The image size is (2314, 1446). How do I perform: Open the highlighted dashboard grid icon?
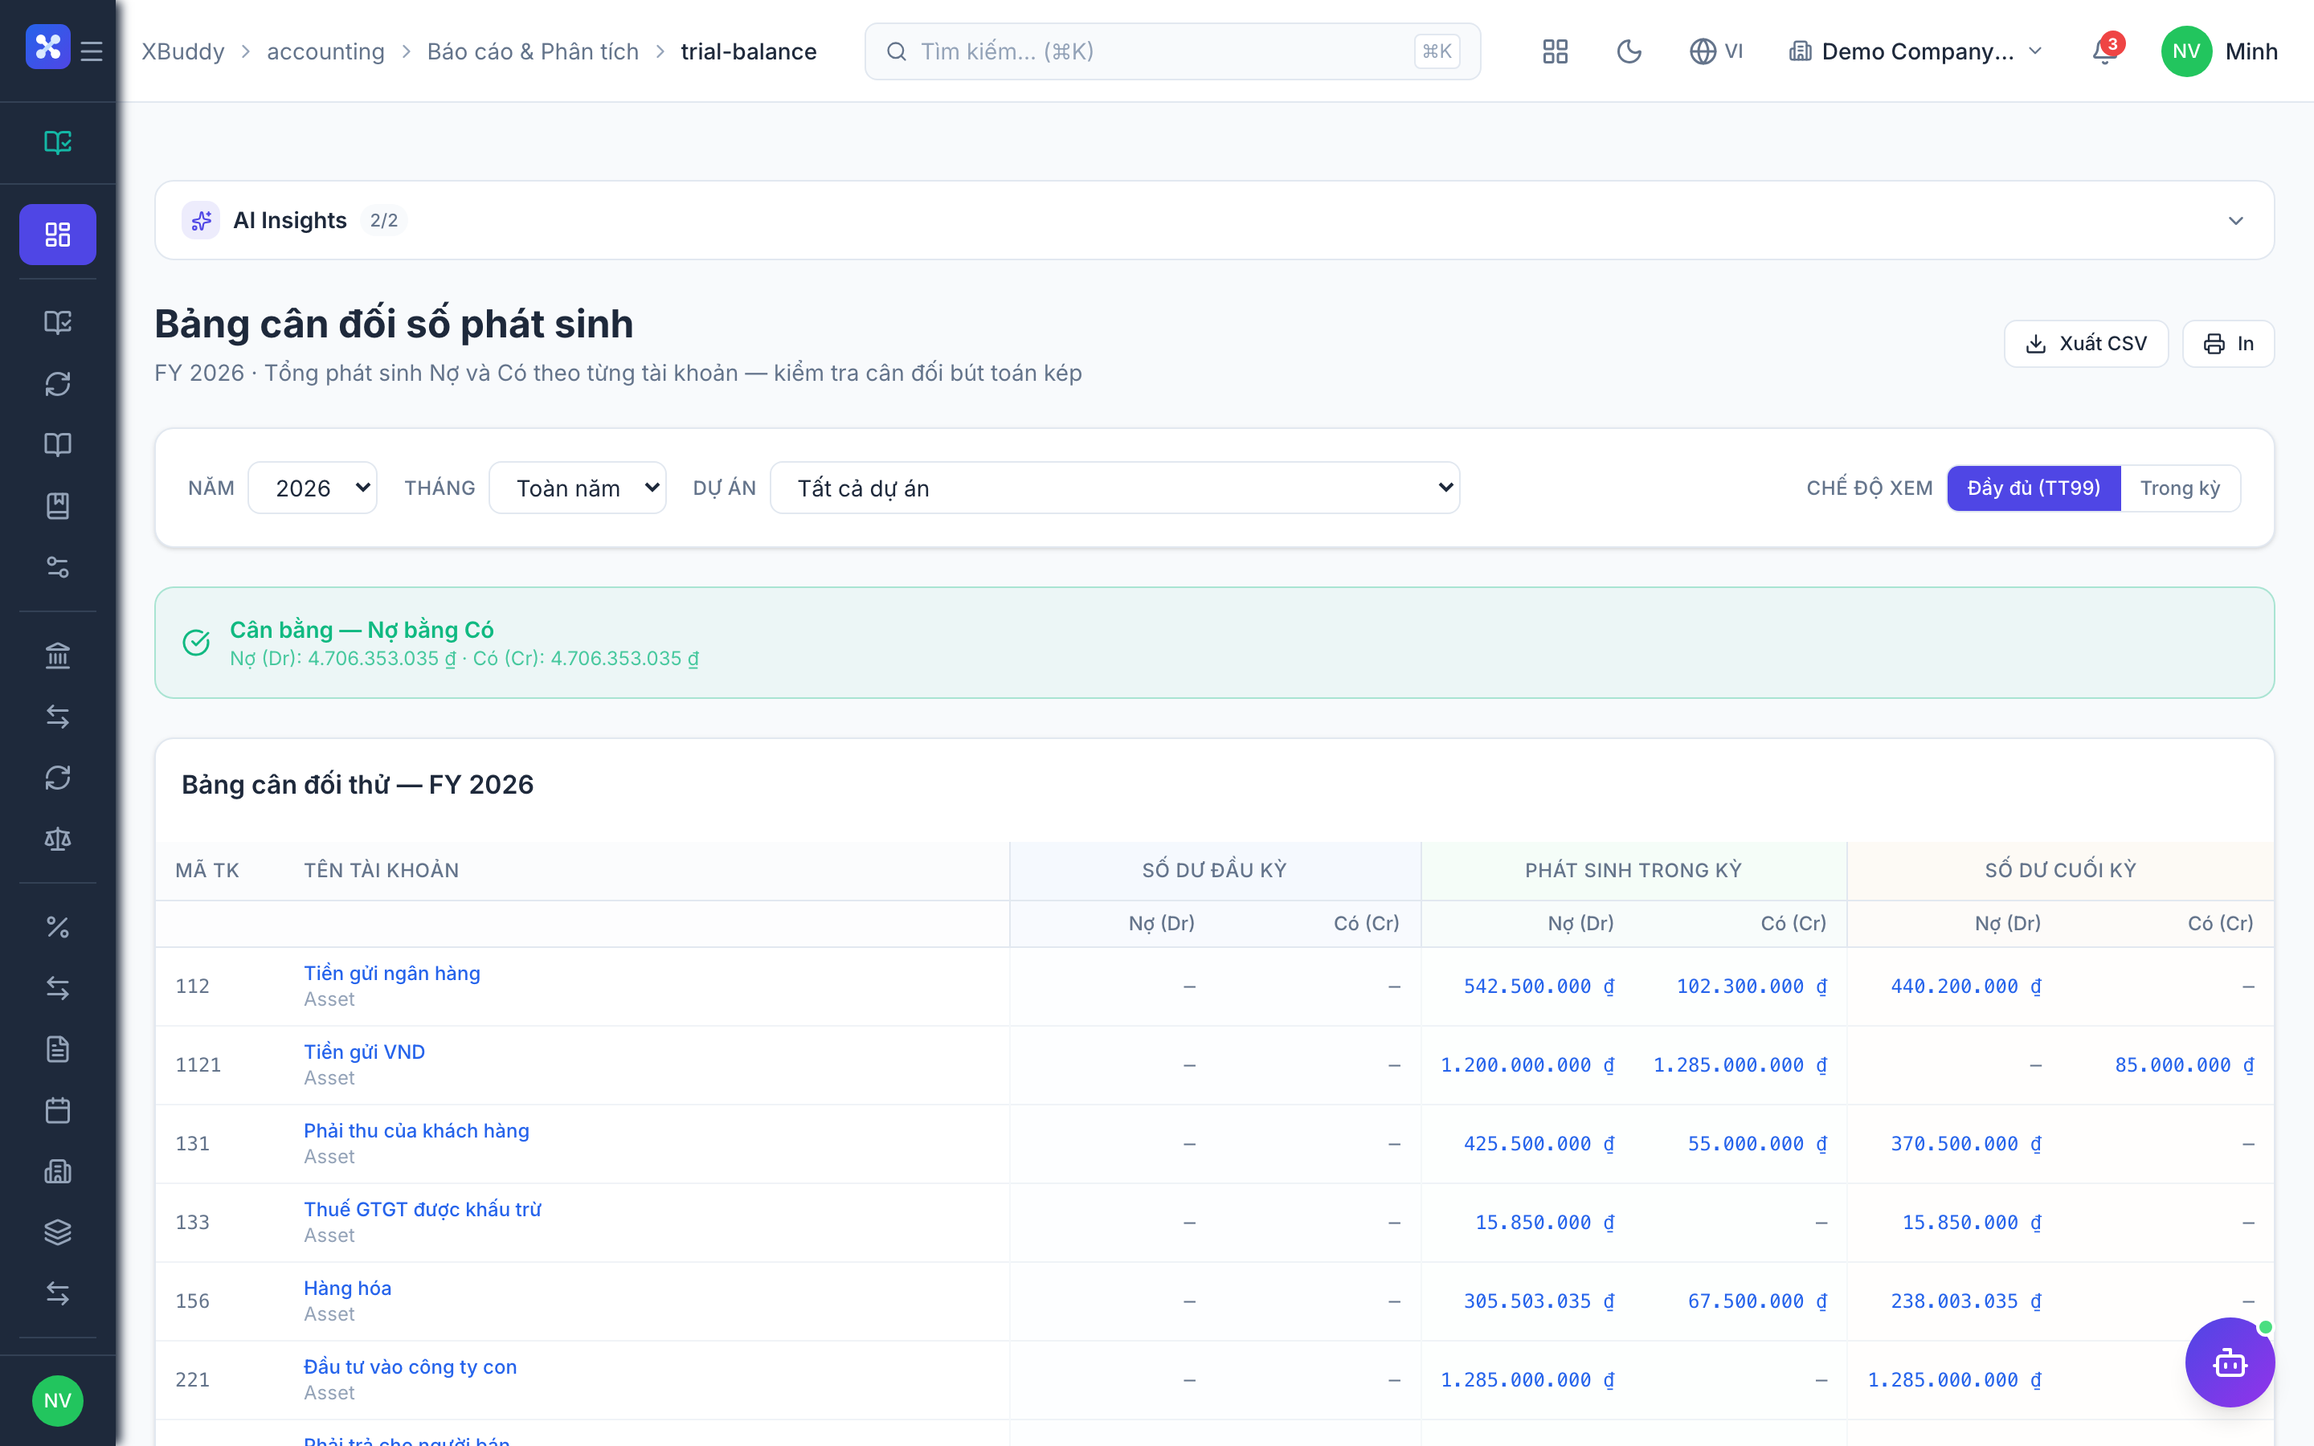click(59, 235)
